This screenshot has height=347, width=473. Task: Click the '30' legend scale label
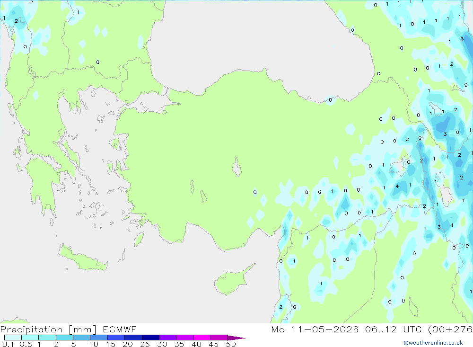tap(162, 344)
